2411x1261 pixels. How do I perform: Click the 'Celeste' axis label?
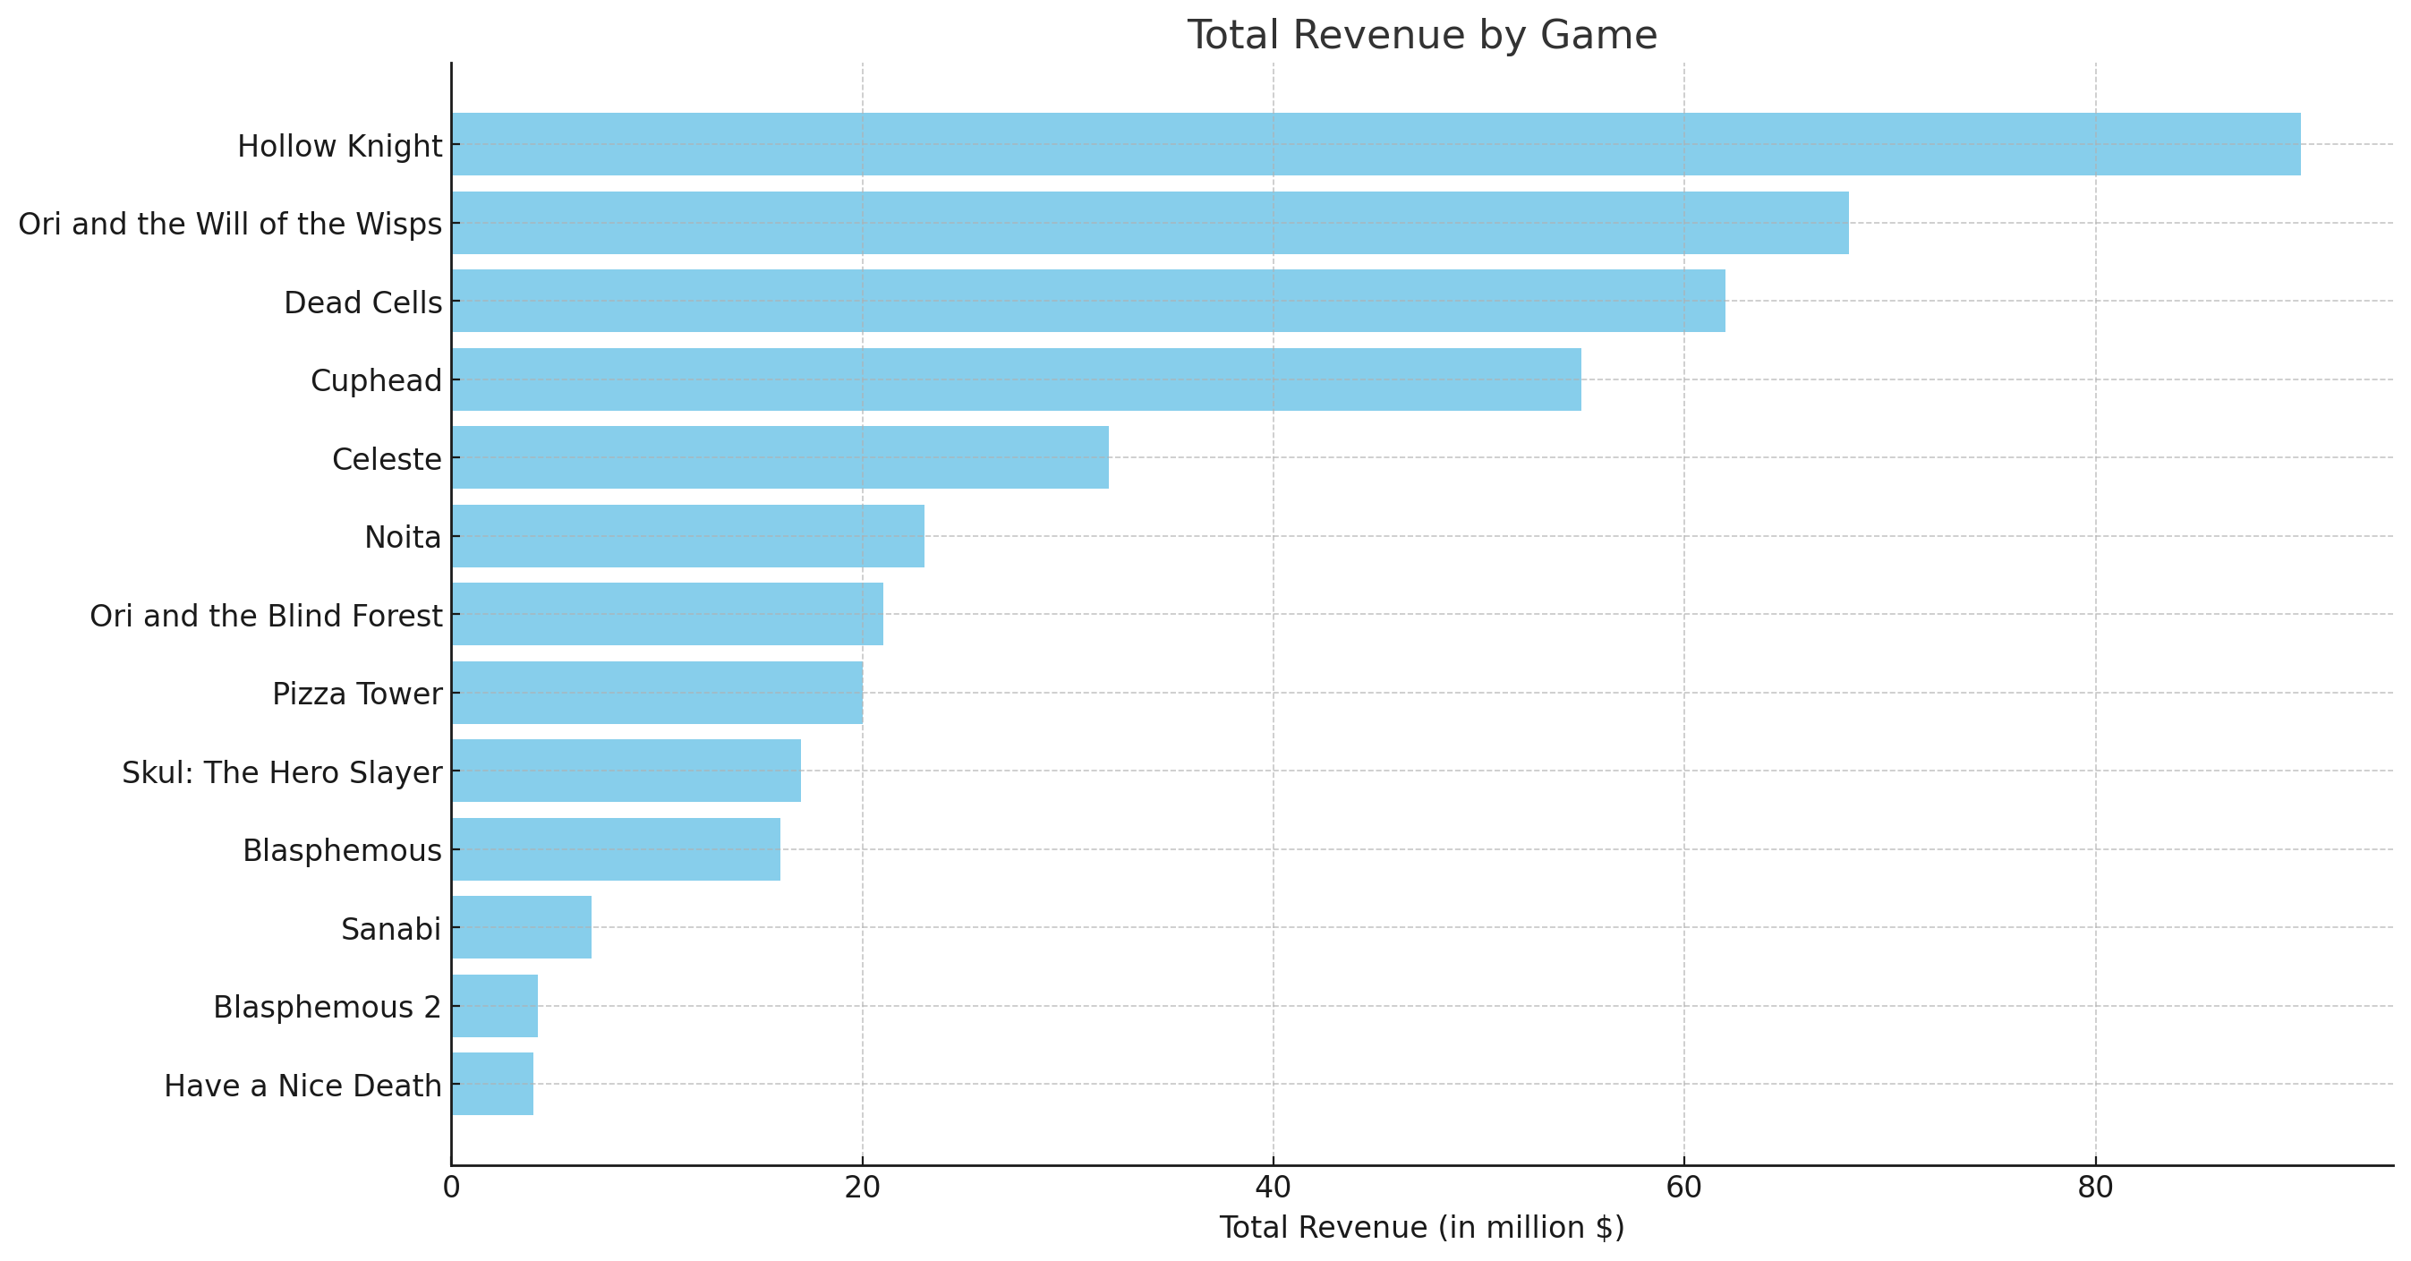pyautogui.click(x=387, y=460)
